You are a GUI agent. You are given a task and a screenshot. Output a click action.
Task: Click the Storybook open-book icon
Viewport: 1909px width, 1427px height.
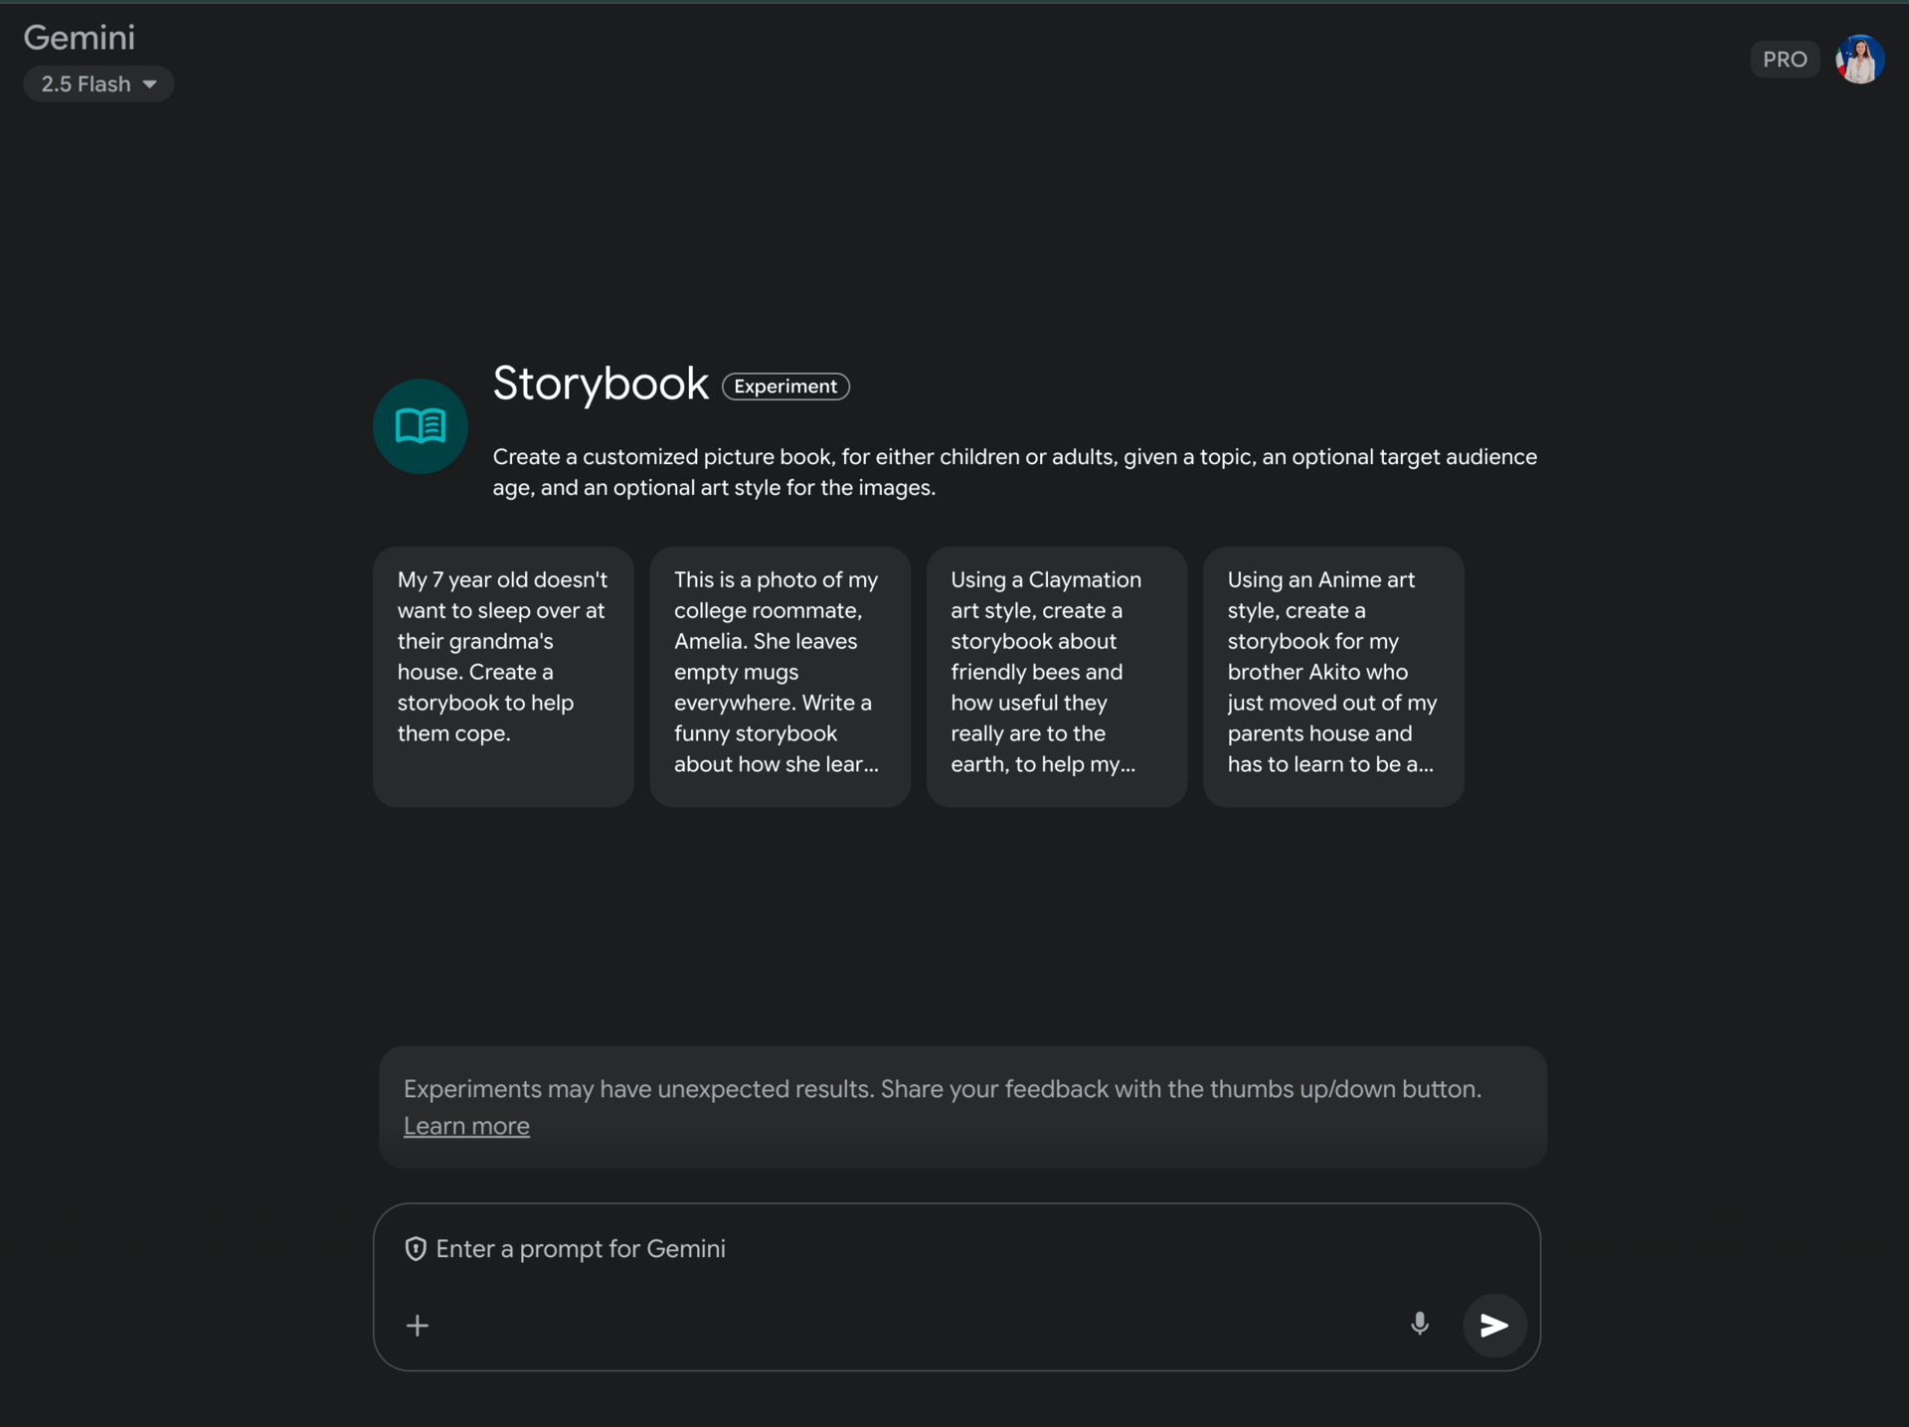tap(420, 426)
